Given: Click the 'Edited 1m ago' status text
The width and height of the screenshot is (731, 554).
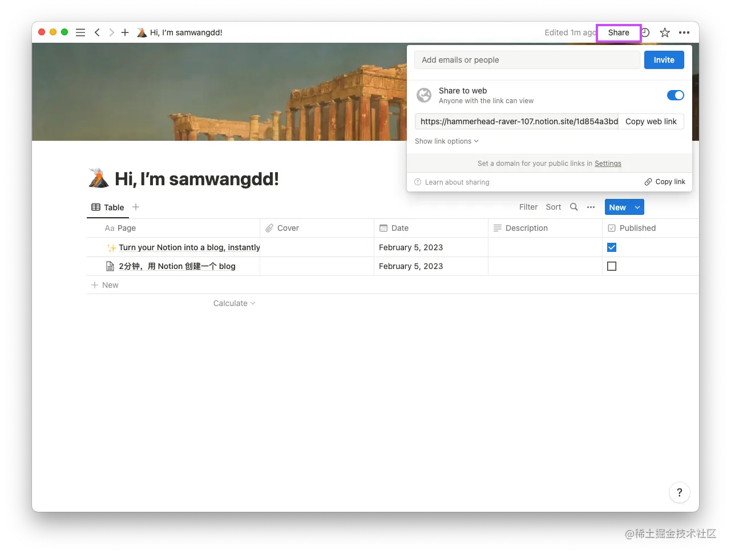Looking at the screenshot, I should (570, 32).
